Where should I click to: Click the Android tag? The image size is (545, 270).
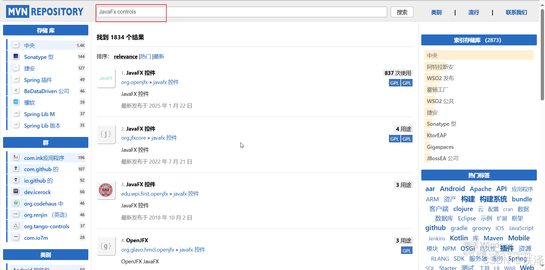[452, 189]
